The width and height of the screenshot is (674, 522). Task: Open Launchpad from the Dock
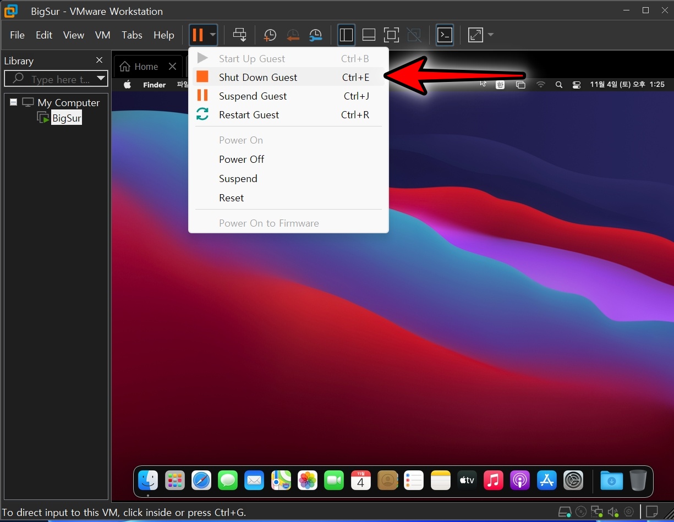coord(175,481)
